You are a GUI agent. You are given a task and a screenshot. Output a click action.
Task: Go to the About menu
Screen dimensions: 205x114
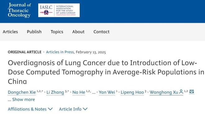pyautogui.click(x=78, y=32)
